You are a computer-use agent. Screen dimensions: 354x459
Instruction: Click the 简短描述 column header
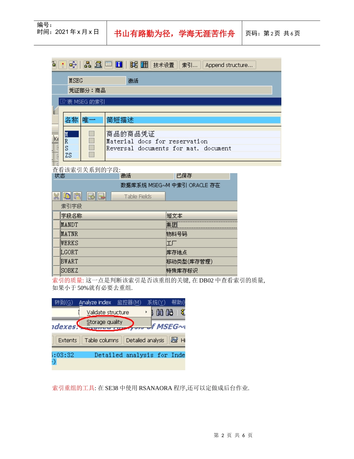(193, 120)
